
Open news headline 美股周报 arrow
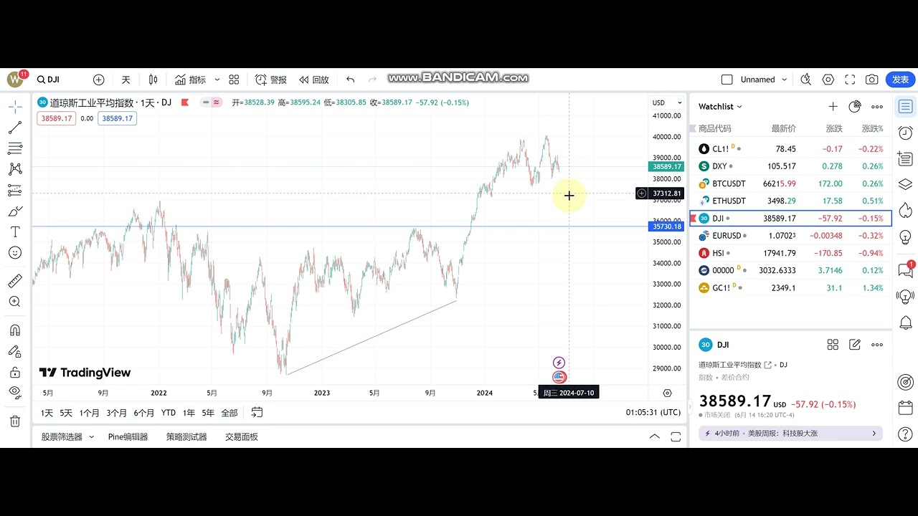[874, 434]
